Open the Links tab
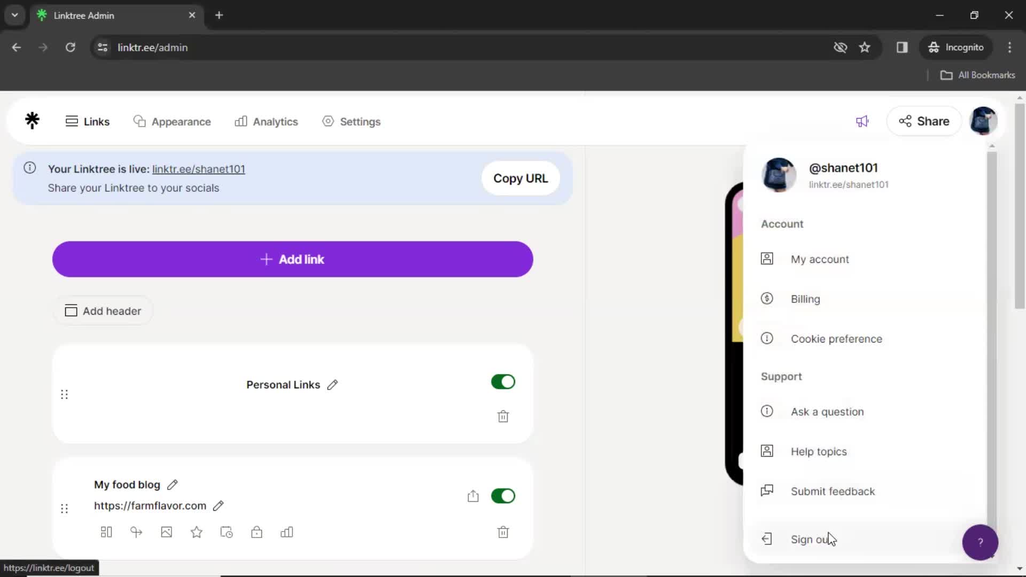Viewport: 1026px width, 577px height. (88, 121)
